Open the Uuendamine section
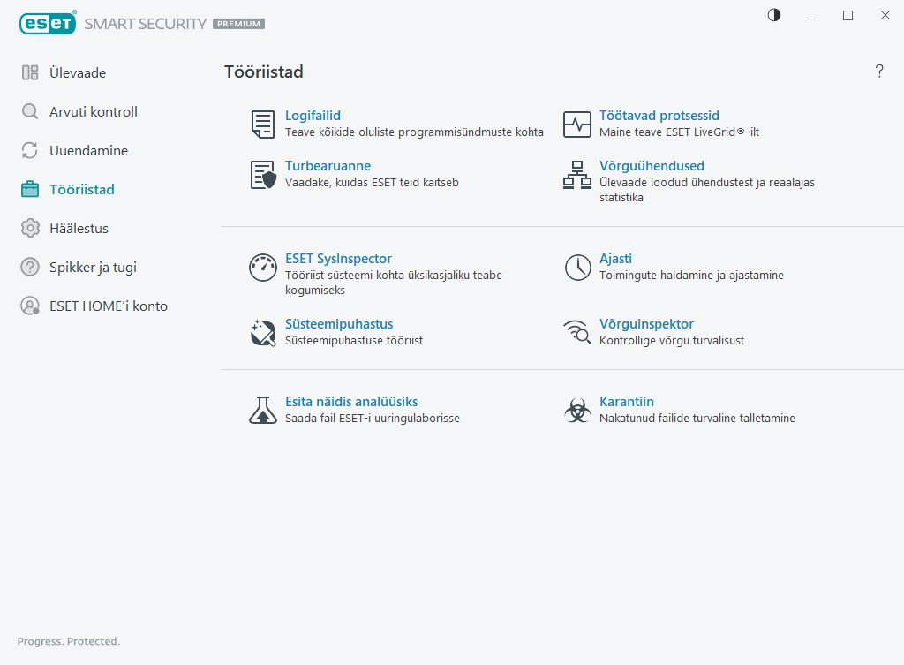The width and height of the screenshot is (904, 665). coord(88,151)
